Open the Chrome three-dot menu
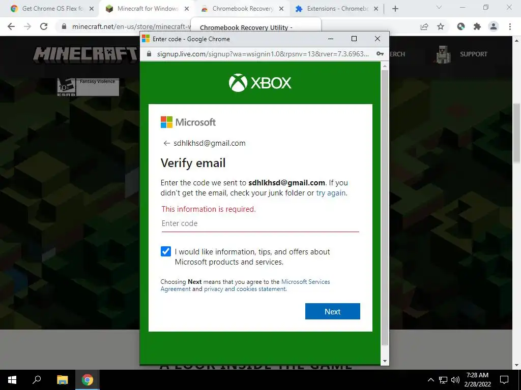 pos(510,26)
